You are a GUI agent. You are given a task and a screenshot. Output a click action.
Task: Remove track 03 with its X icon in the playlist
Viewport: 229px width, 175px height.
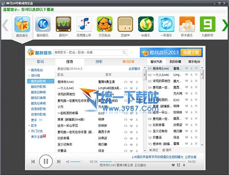click(196, 81)
